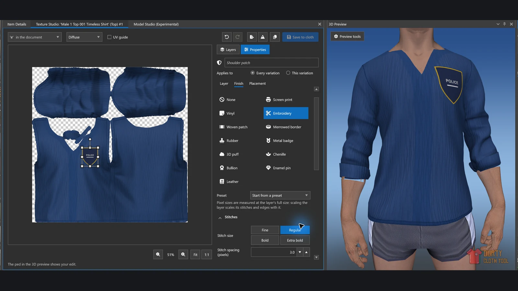Choose the Bullion finish

240,168
